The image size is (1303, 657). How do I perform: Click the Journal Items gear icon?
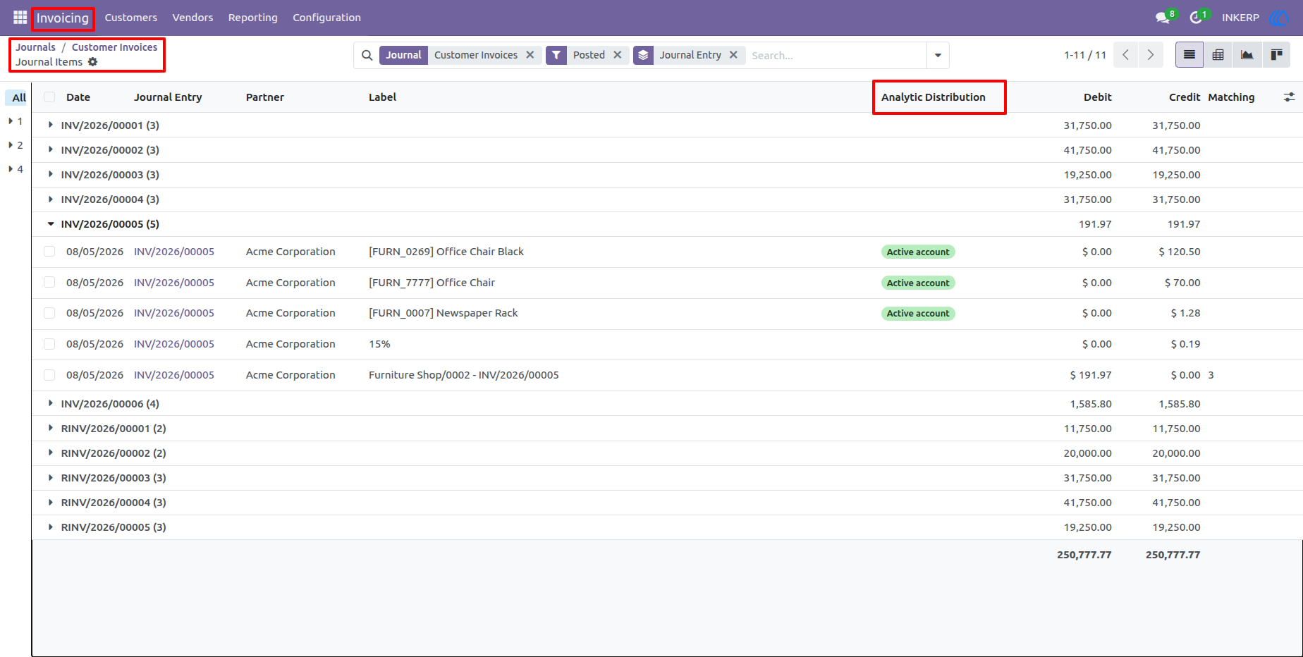(x=92, y=62)
